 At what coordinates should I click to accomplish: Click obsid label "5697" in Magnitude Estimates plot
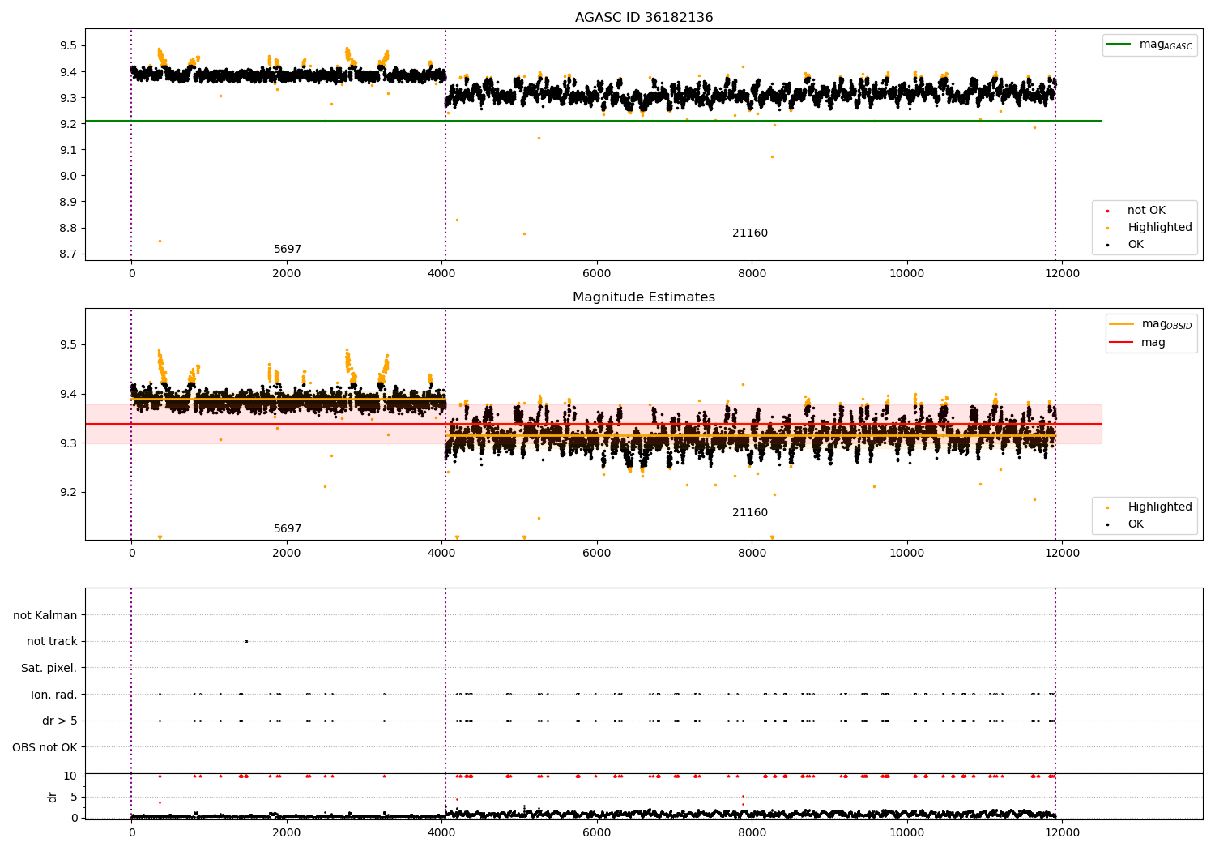(288, 529)
